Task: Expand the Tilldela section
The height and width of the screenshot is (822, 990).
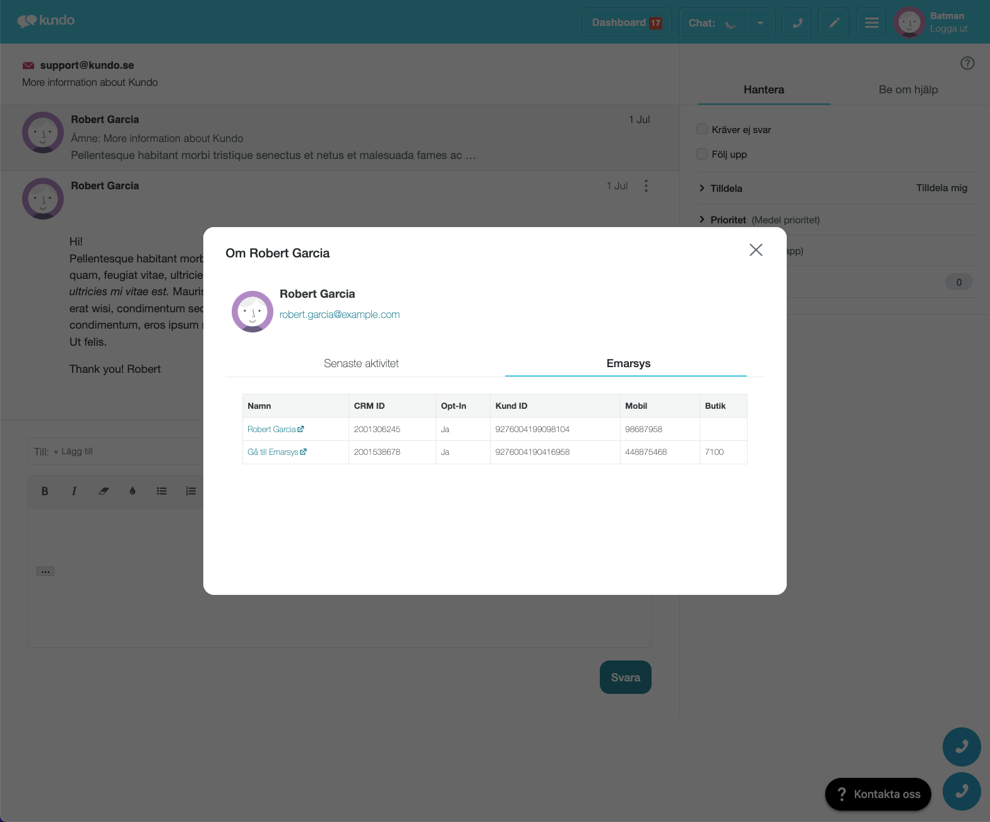Action: [x=721, y=188]
